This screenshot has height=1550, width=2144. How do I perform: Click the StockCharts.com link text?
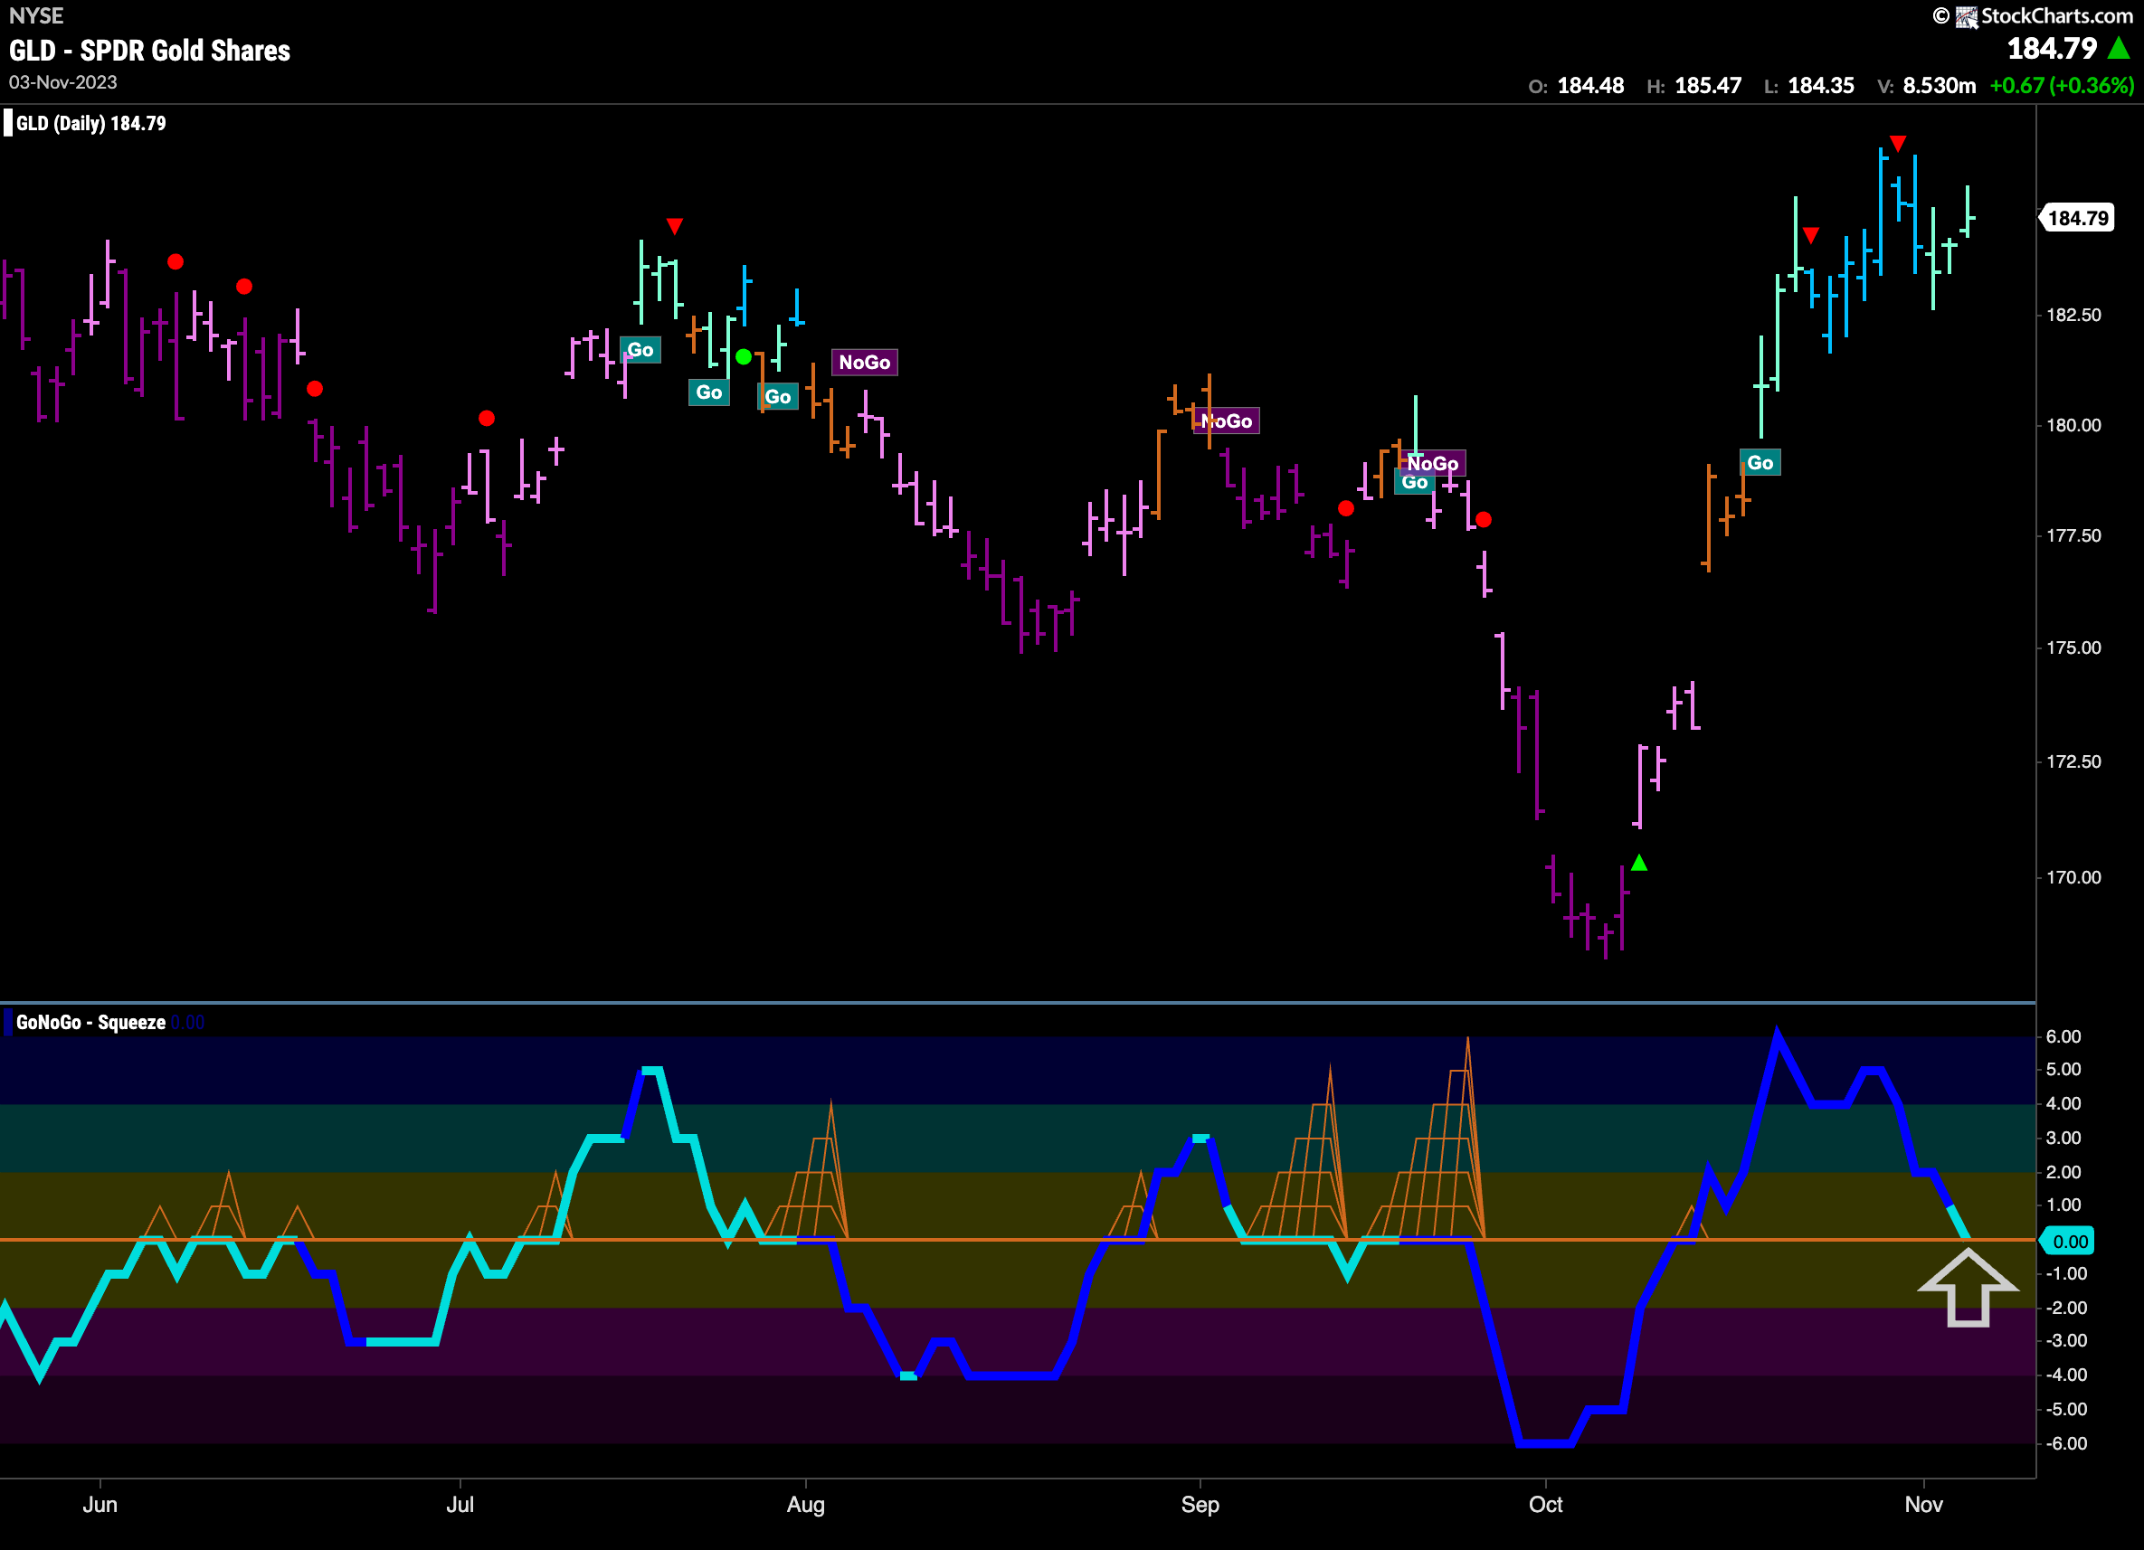(x=2057, y=16)
